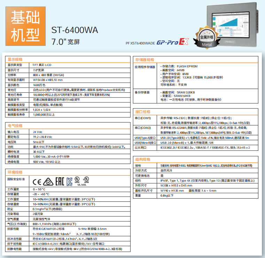This screenshot has height=258, width=265.
Task: Select the ST-6400WA model title
Action: pyautogui.click(x=75, y=30)
